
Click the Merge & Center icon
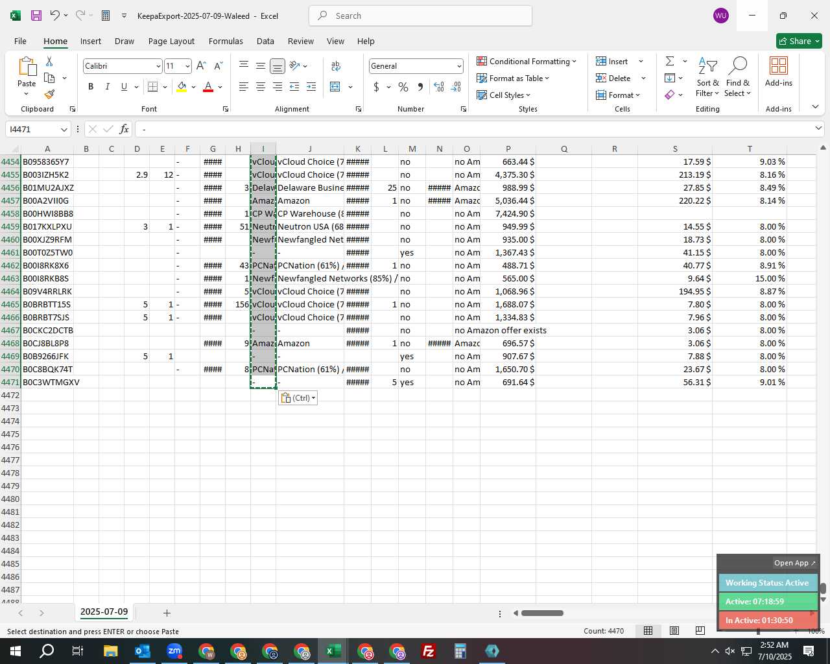(x=335, y=87)
